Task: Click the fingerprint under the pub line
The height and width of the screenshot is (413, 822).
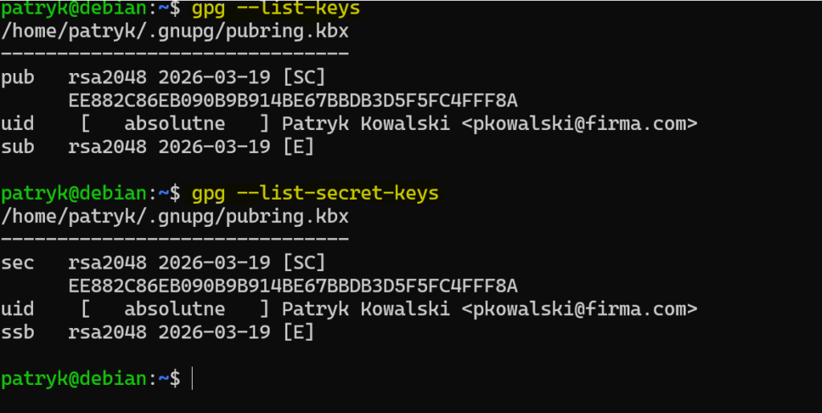Action: (x=293, y=102)
